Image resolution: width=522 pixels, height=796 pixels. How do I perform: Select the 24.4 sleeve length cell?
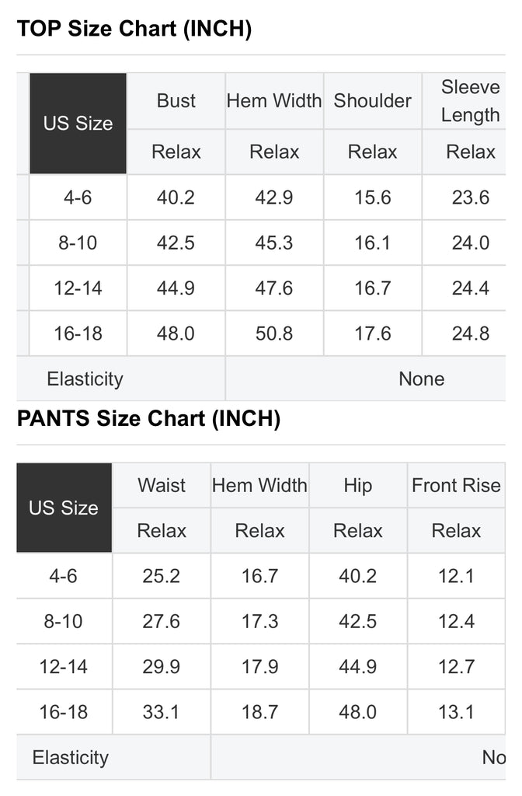(471, 288)
